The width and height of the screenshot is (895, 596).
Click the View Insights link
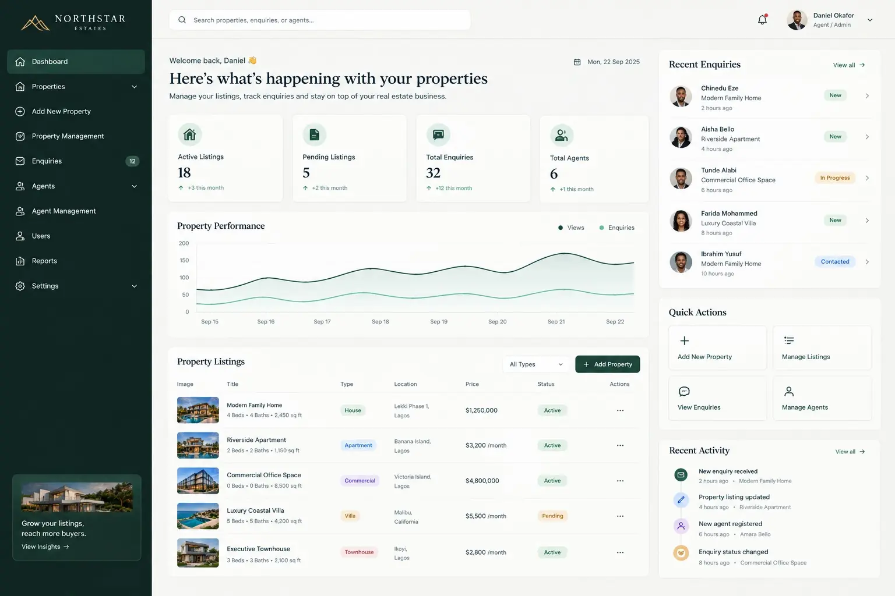[x=45, y=547]
